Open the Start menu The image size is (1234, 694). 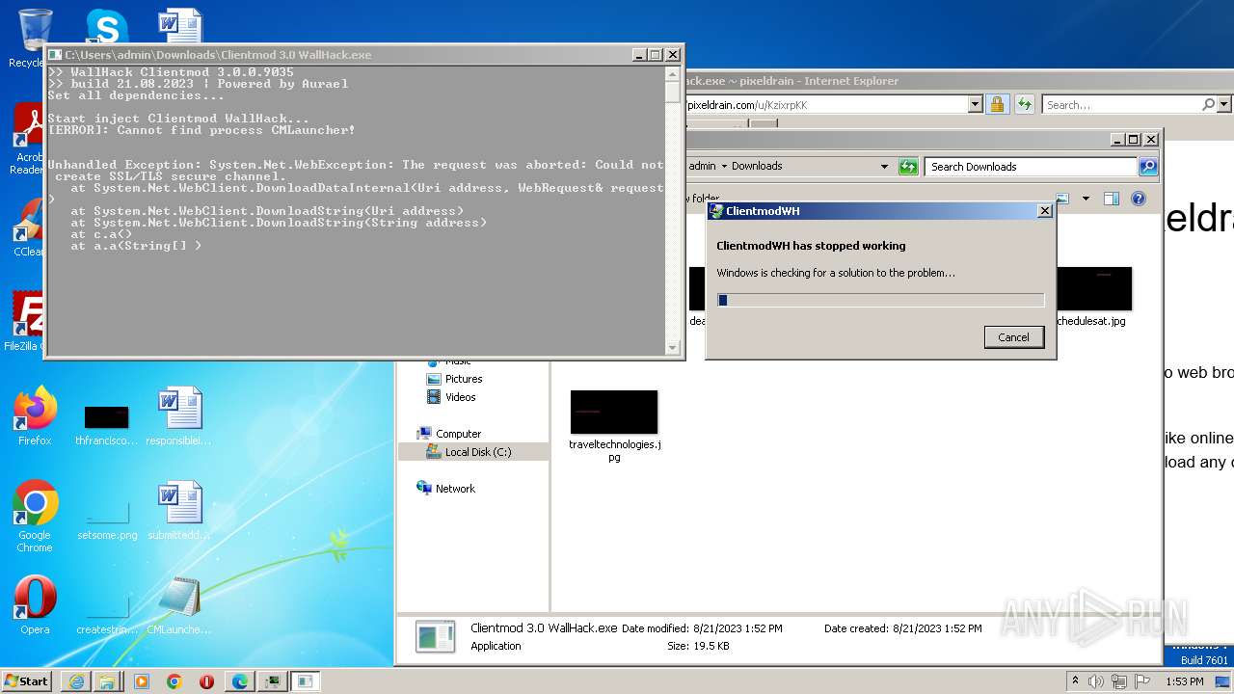click(27, 681)
